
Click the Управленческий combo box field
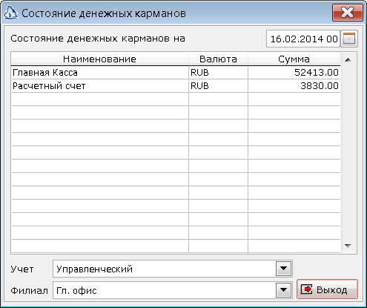(x=173, y=269)
